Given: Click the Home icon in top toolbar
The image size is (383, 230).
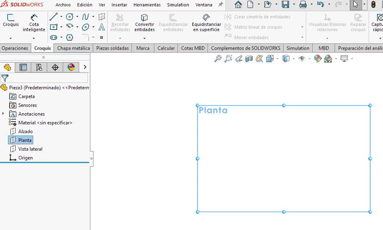Looking at the screenshot, I should (238, 4).
